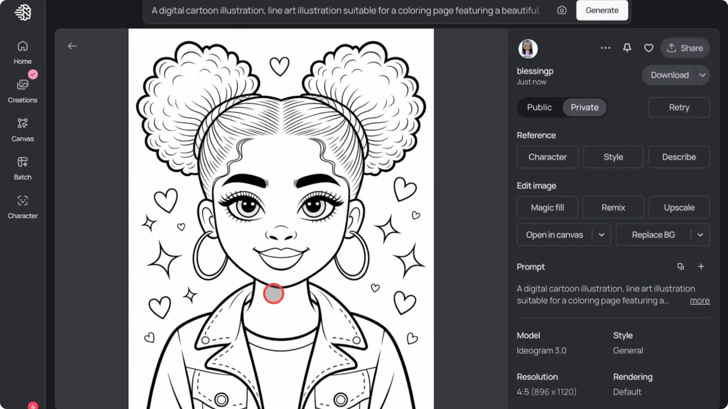Keep image Private
Screen dimensions: 728x409
tap(584, 107)
